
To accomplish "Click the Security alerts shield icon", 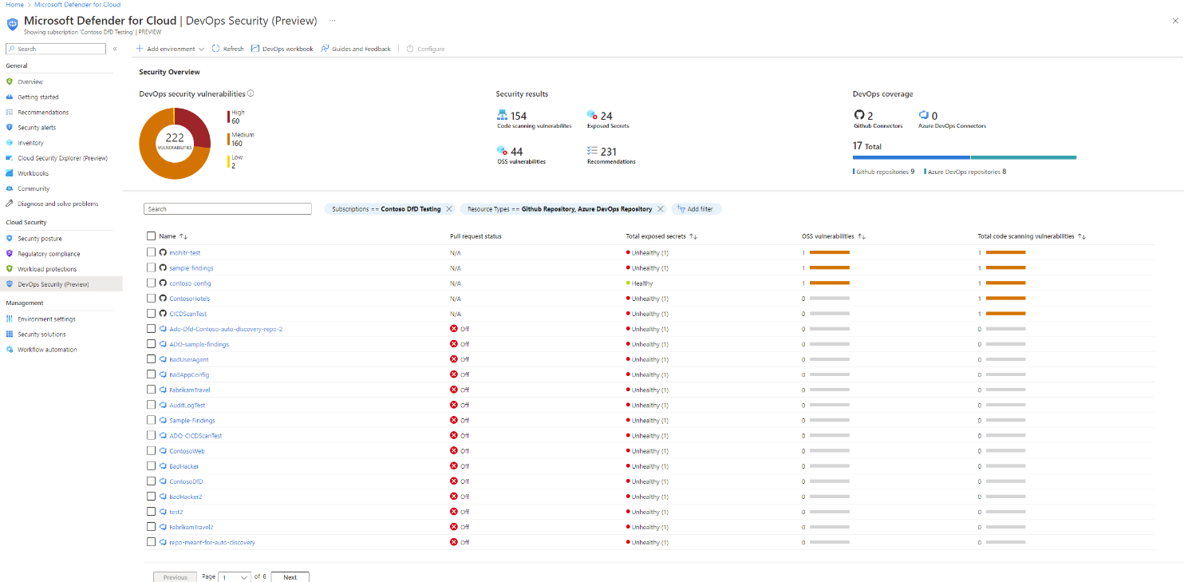I will click(x=10, y=127).
